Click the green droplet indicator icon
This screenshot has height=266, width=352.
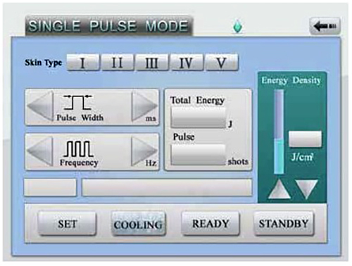click(x=238, y=26)
